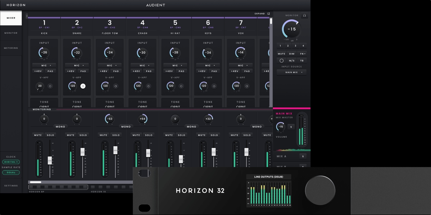
Task: Click the main Monitor volume knob showing -15
Action: 292,29
